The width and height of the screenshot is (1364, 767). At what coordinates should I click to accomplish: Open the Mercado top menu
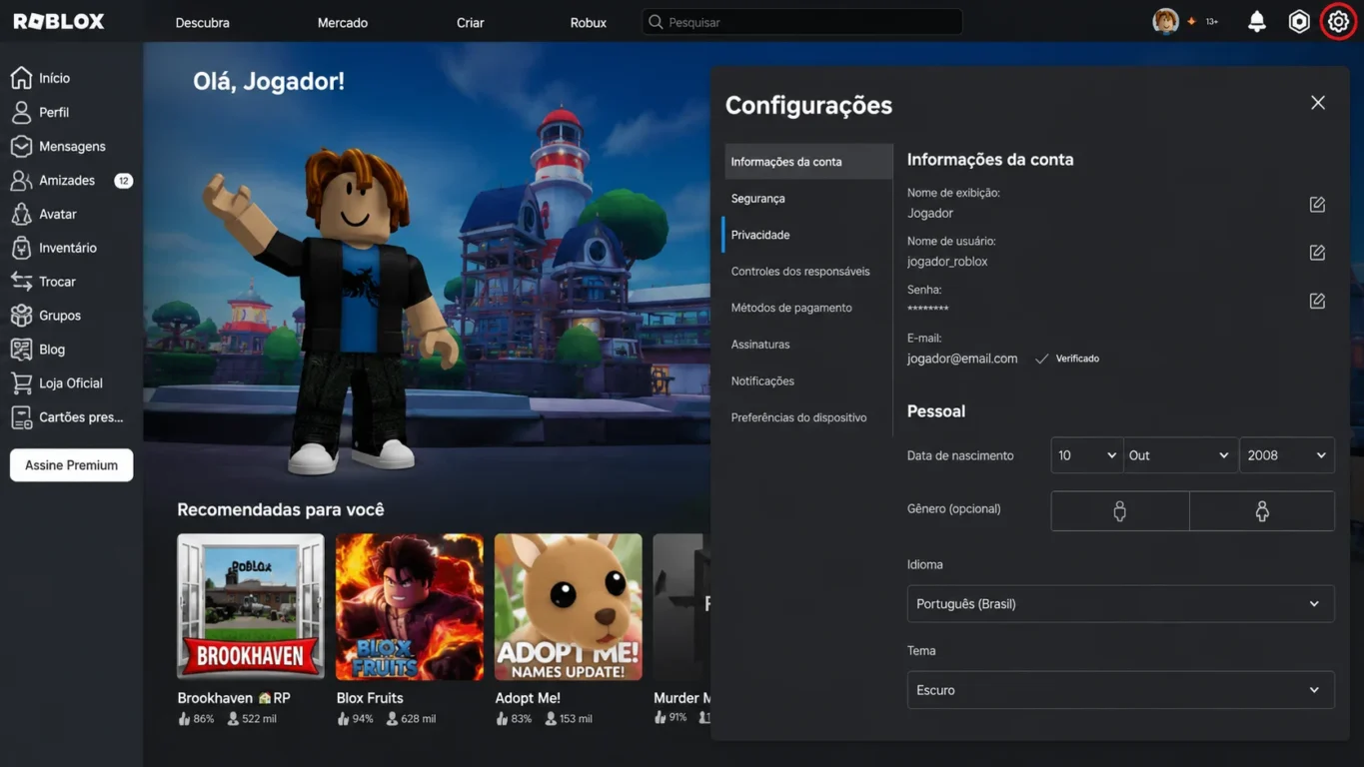tap(343, 22)
